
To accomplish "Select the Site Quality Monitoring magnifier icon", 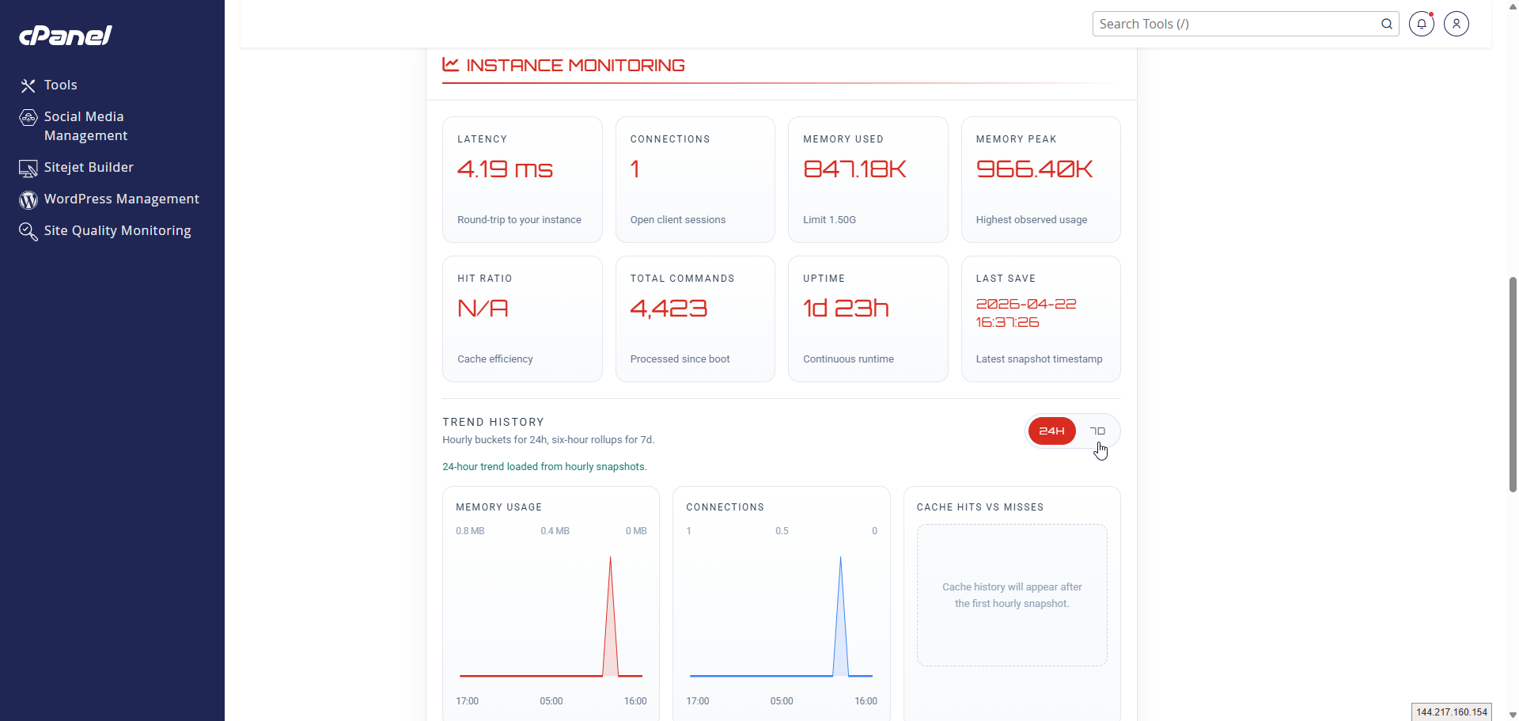I will (28, 230).
